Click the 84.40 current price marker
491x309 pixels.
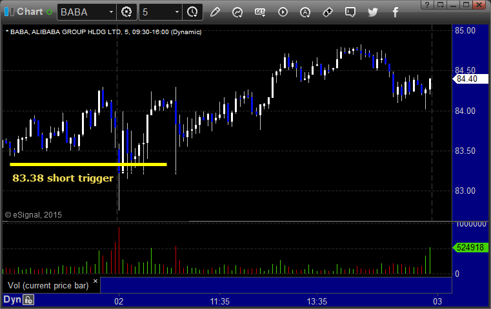470,79
